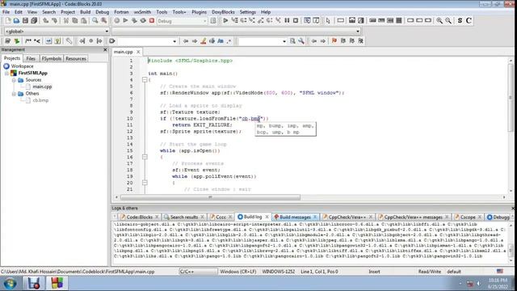Switch to the Resources tab
This screenshot has width=517, height=291.
[76, 58]
